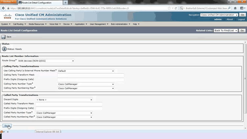
Task: Click the browser Back arrow
Action: pyautogui.click(x=3, y=8)
